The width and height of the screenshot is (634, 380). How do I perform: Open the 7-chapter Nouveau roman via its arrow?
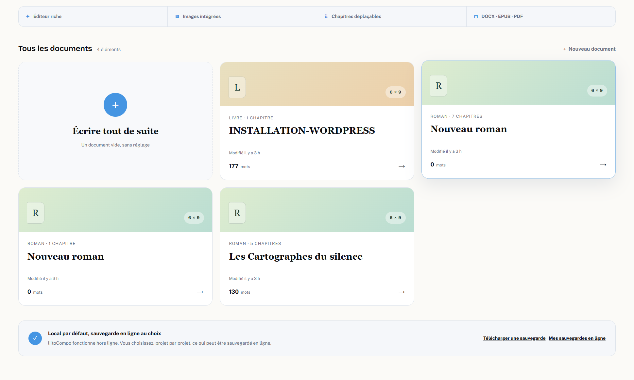click(603, 165)
